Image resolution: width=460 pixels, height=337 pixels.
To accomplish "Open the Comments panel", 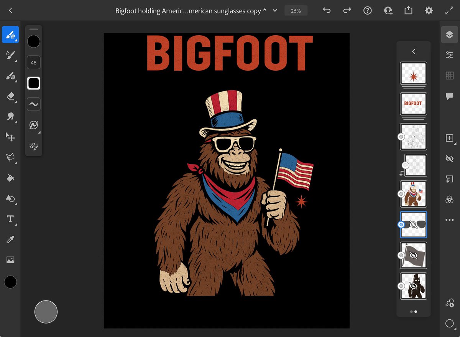I will (450, 96).
